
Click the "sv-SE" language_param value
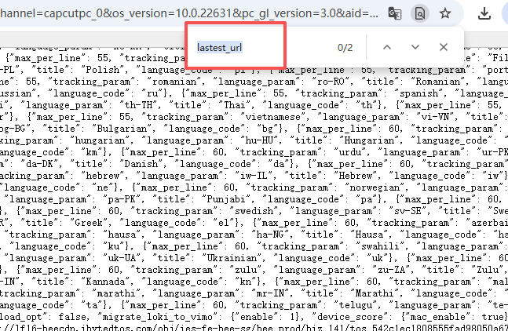[x=407, y=211]
